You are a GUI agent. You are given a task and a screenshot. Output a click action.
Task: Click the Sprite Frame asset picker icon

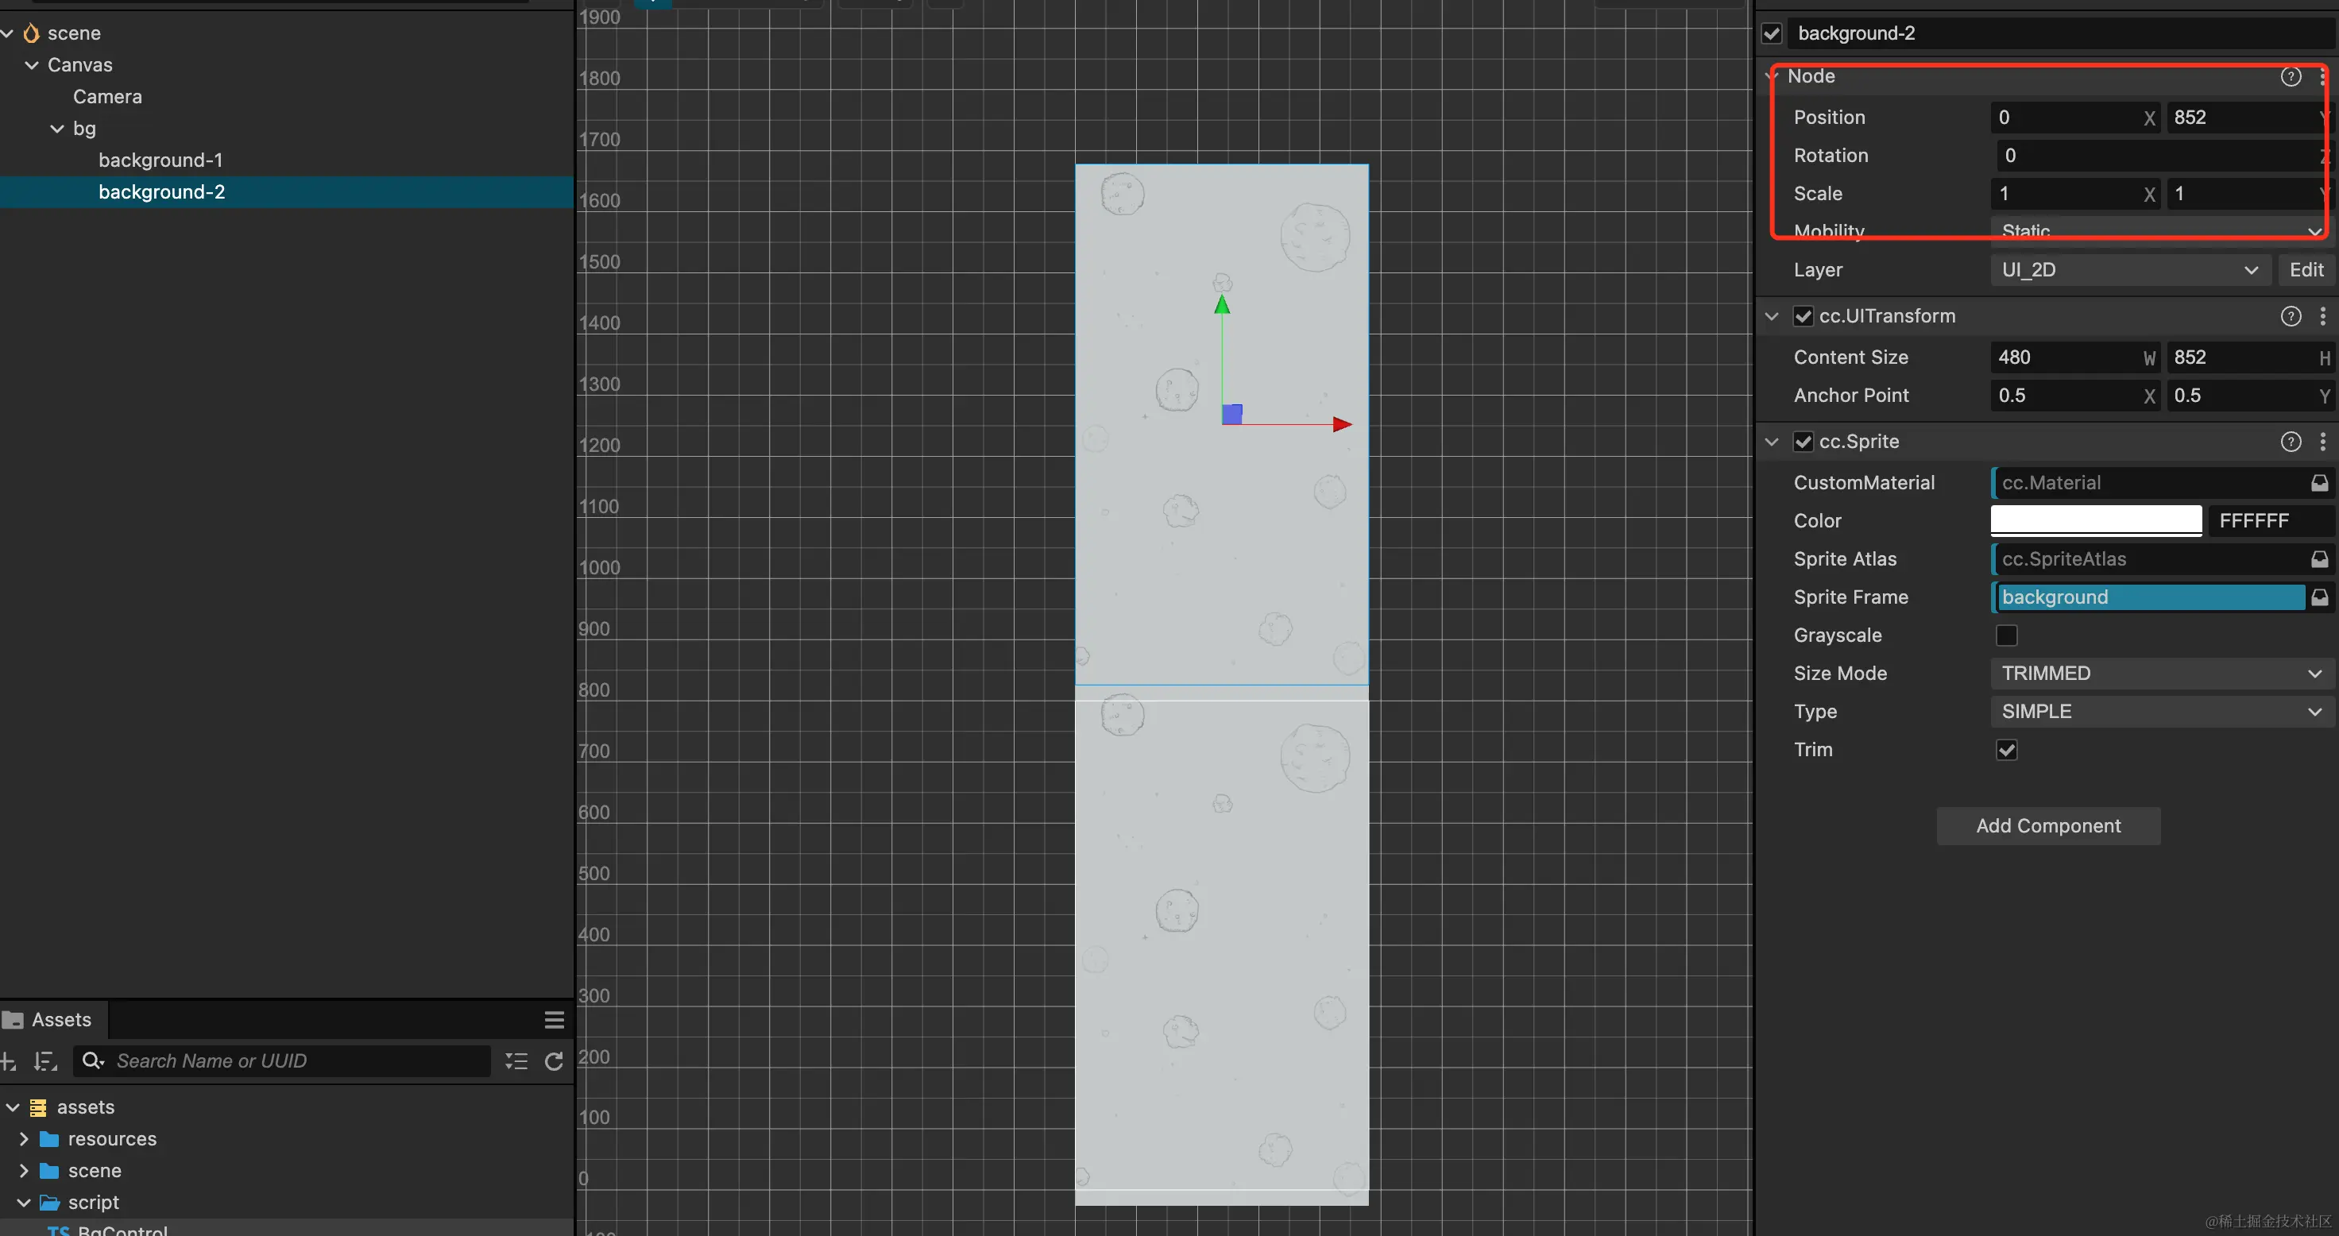(x=2319, y=597)
